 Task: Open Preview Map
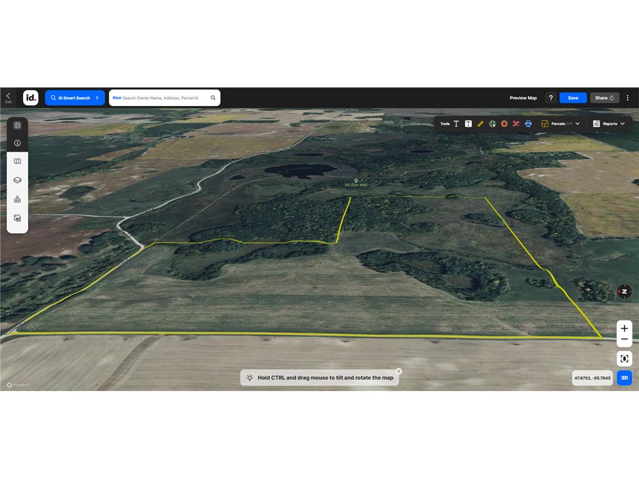[x=523, y=98]
